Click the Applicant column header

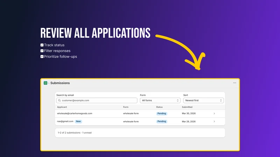coord(62,107)
